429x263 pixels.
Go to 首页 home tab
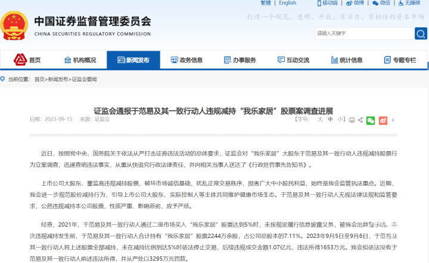[35, 60]
